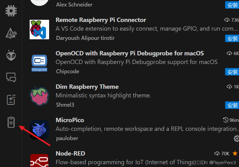Install OpenOCD with Raspberry Pi Debugprobe

(x=232, y=72)
